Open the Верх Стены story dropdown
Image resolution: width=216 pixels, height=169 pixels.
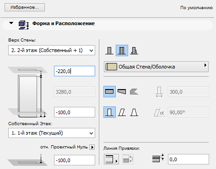tap(52, 50)
